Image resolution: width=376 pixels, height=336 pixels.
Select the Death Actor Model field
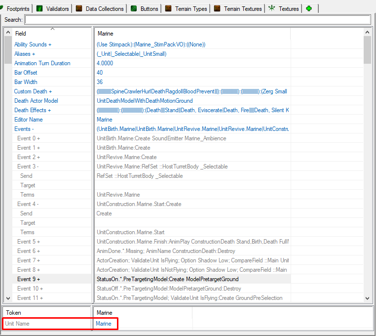point(36,101)
